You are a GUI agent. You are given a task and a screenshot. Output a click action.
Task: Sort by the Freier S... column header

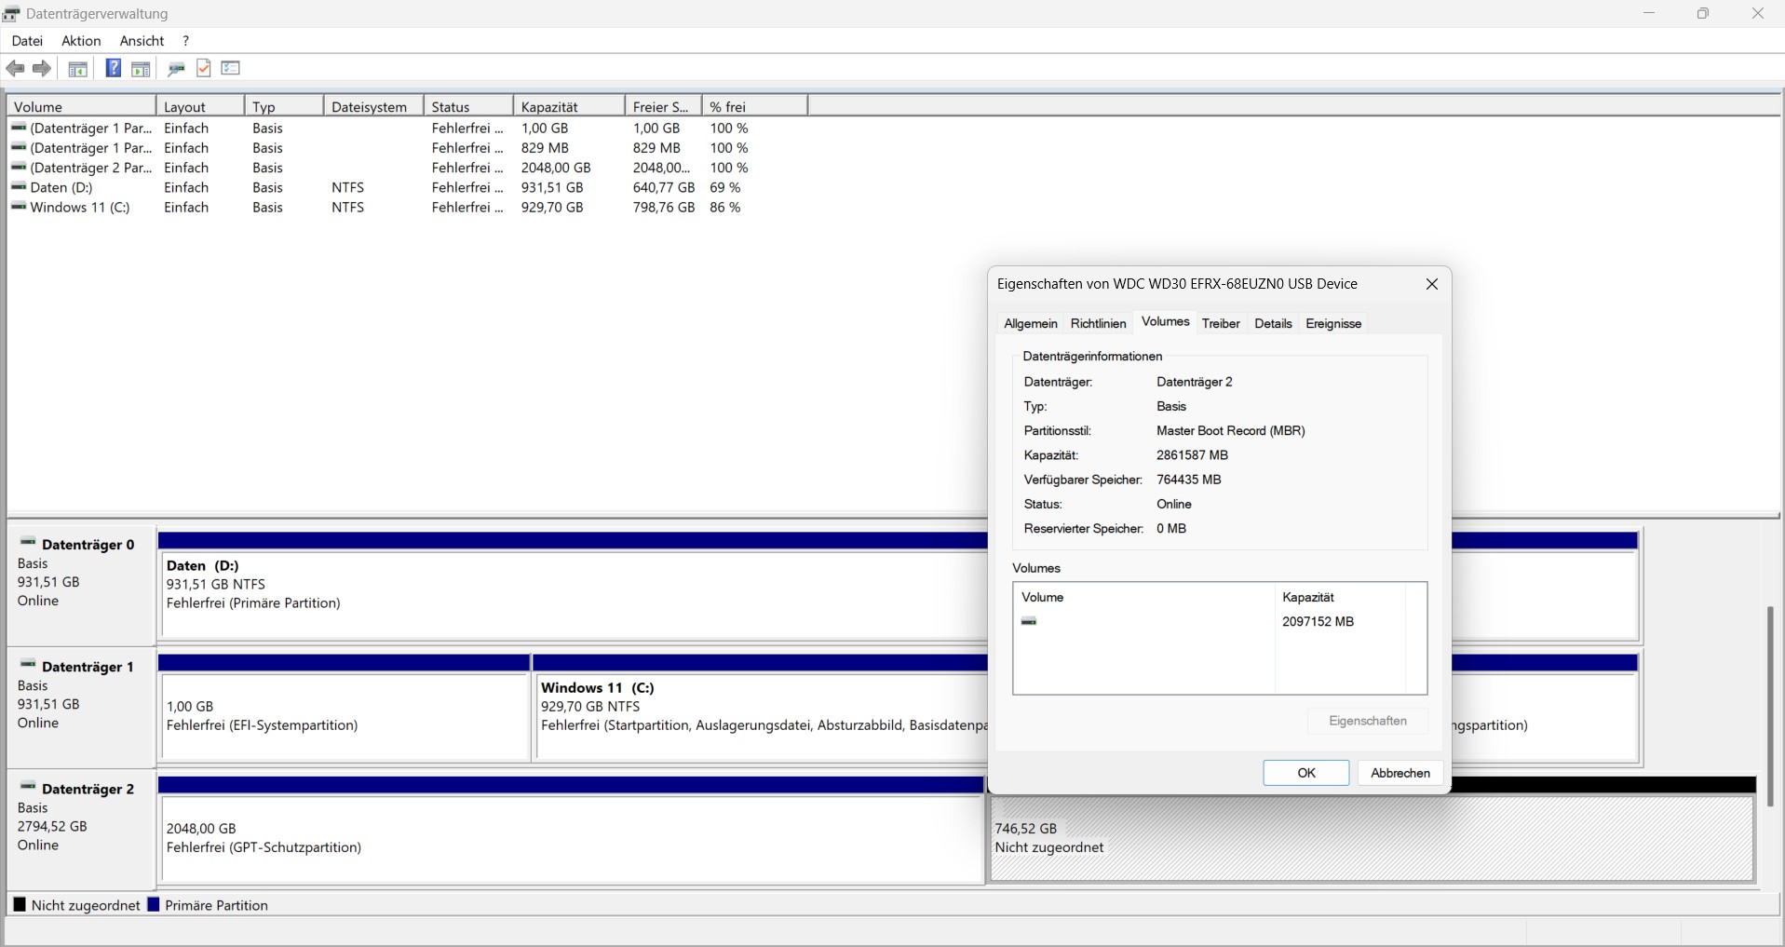[663, 107]
